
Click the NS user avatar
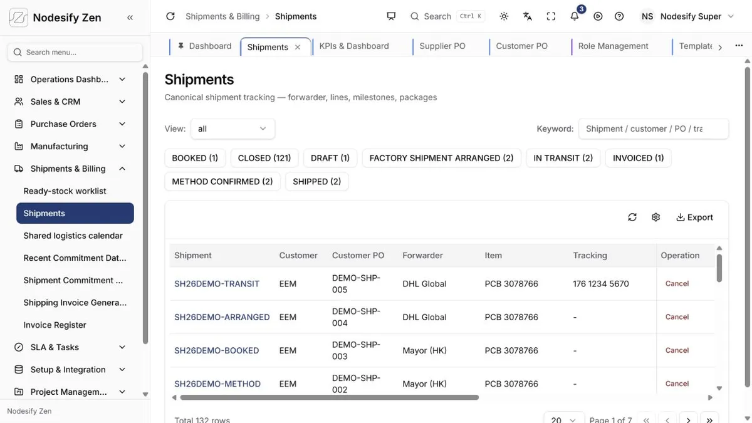click(647, 16)
